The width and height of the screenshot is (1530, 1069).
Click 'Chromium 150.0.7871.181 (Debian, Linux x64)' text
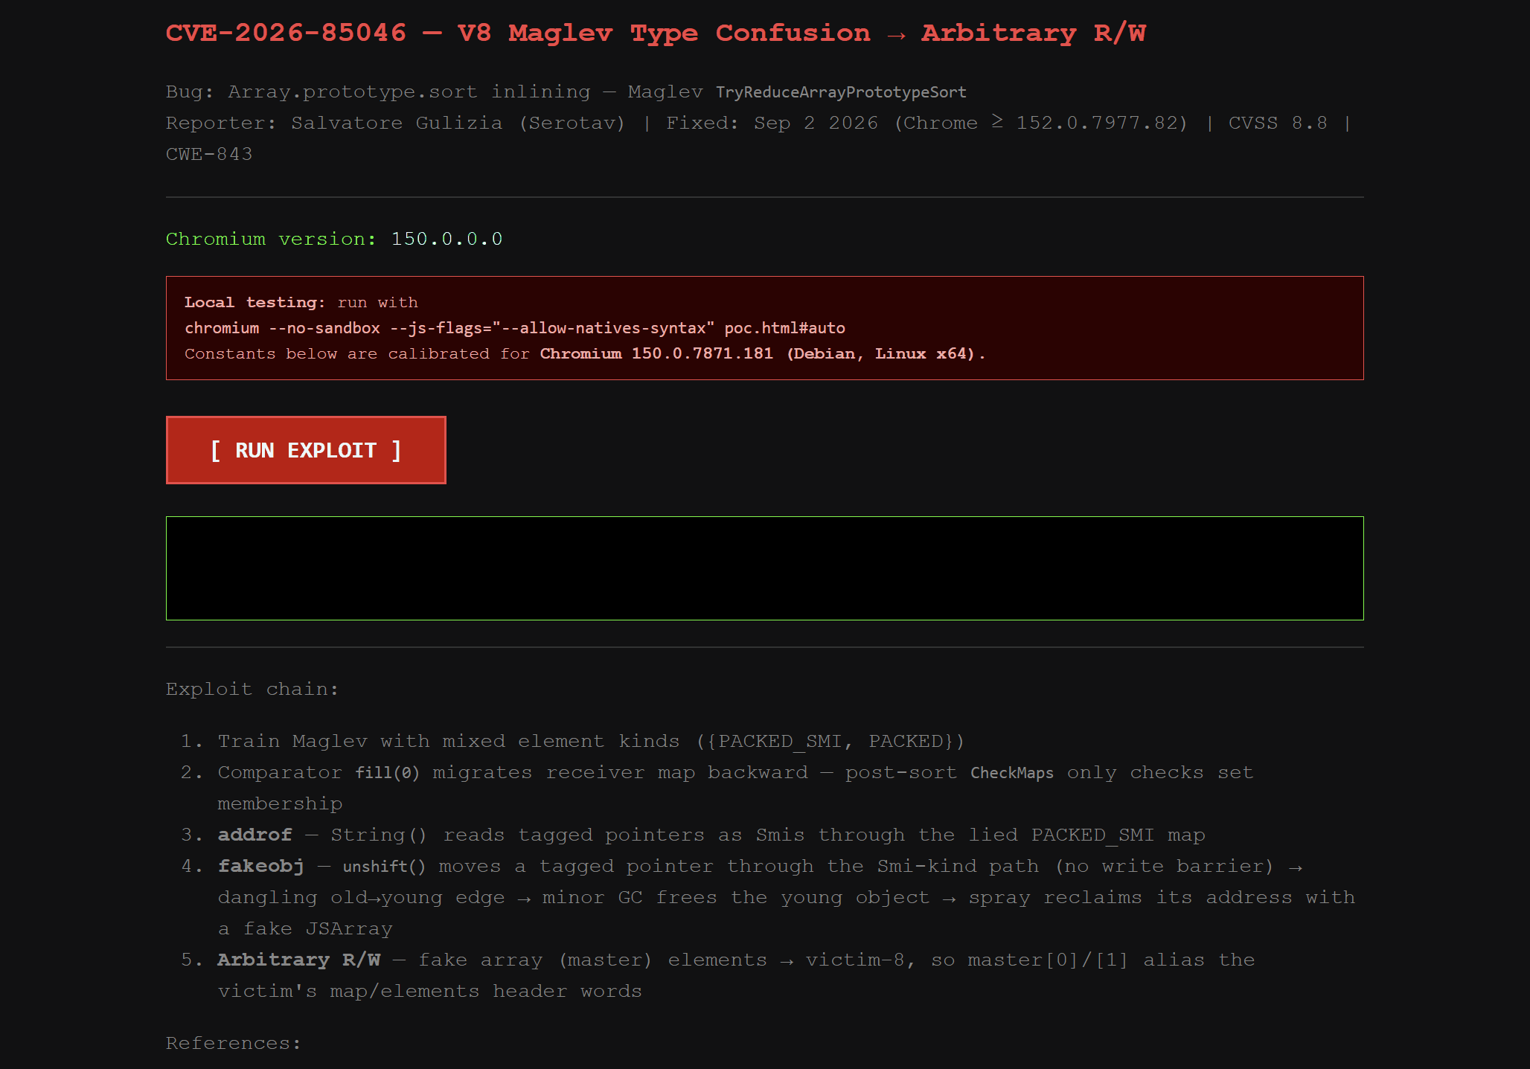pos(758,354)
